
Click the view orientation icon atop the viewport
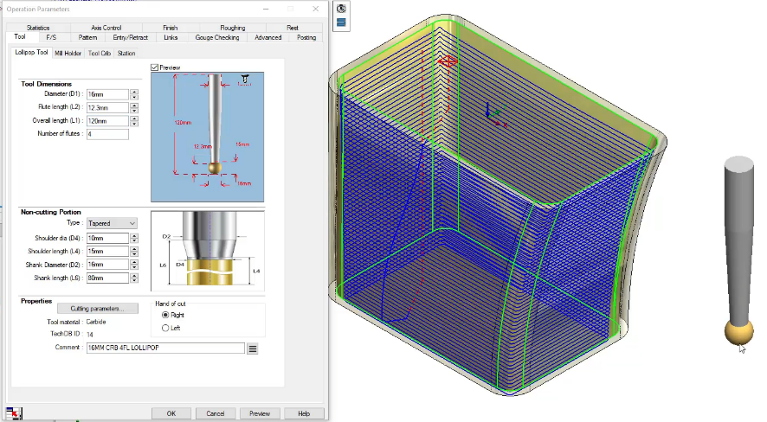(x=342, y=8)
